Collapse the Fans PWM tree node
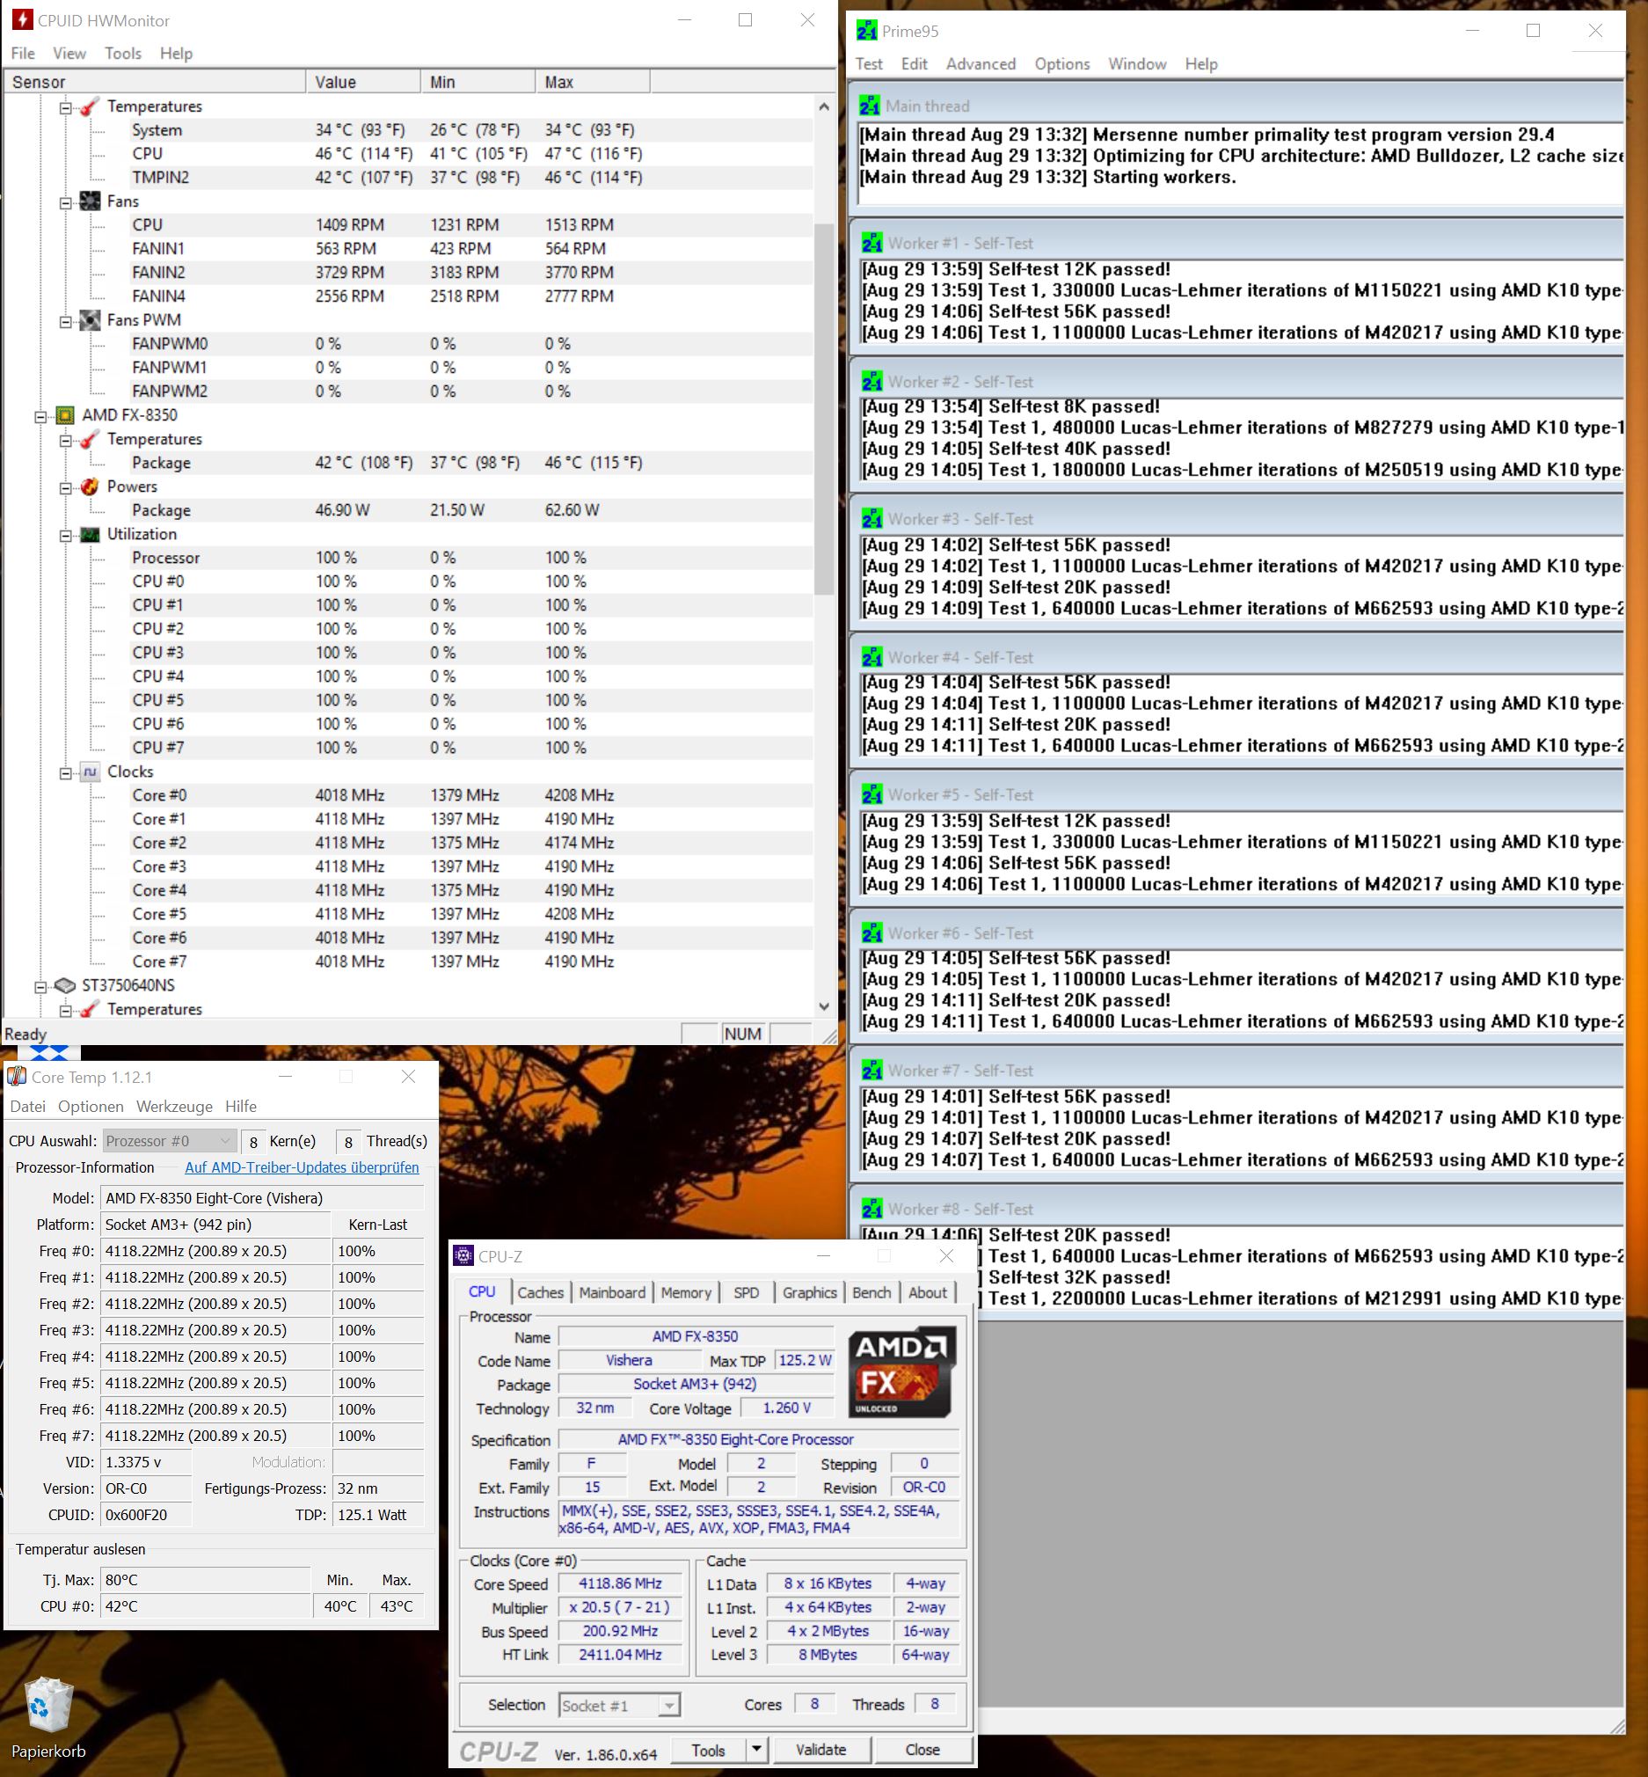The height and width of the screenshot is (1777, 1648). (65, 321)
